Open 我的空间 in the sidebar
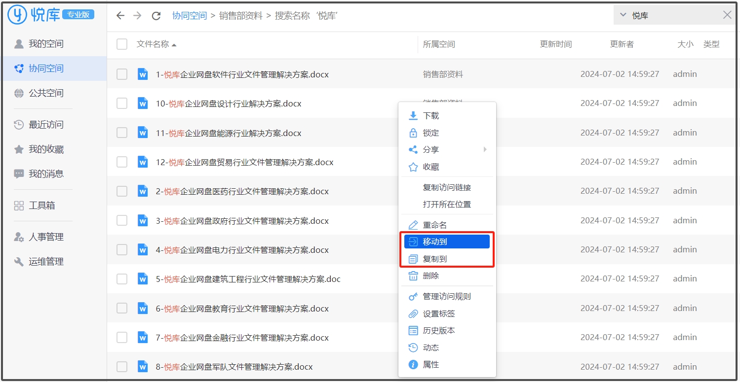The image size is (740, 382). click(x=46, y=44)
